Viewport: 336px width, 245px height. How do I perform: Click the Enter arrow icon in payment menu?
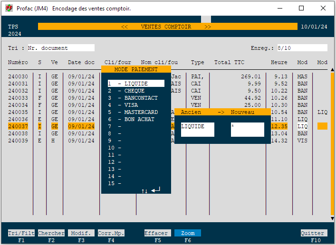pyautogui.click(x=156, y=190)
